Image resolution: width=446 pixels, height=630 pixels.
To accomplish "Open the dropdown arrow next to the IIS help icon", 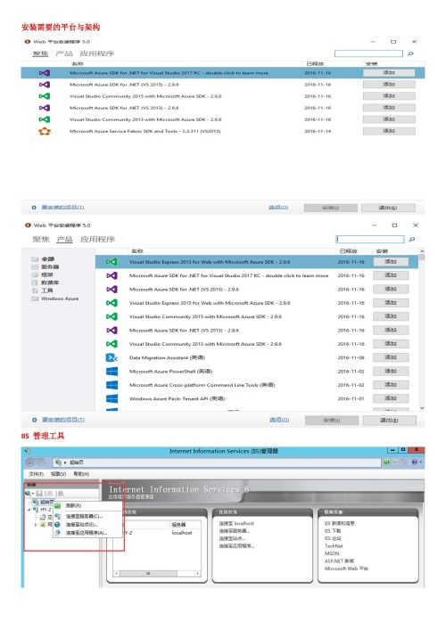I will pyautogui.click(x=421, y=462).
